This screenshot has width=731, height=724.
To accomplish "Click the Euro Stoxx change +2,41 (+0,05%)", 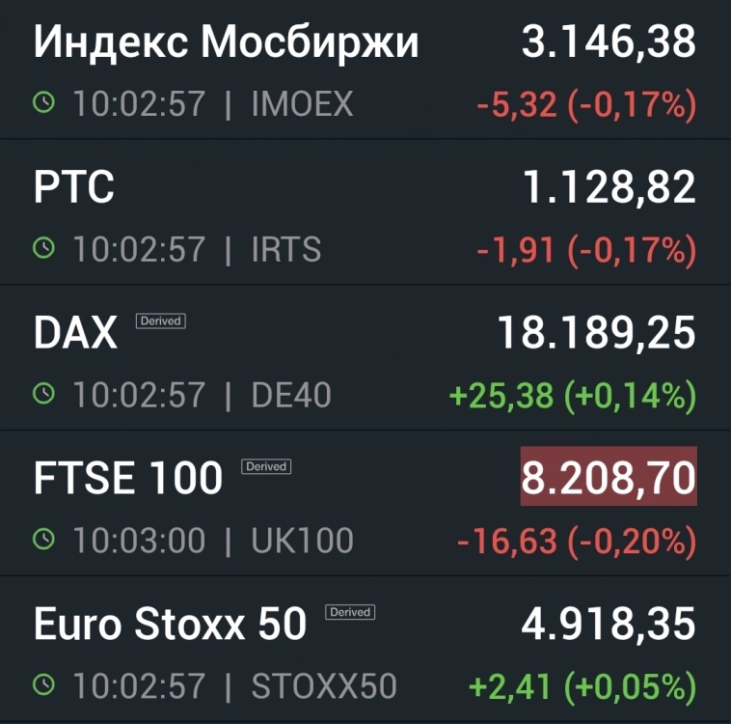I will point(582,686).
